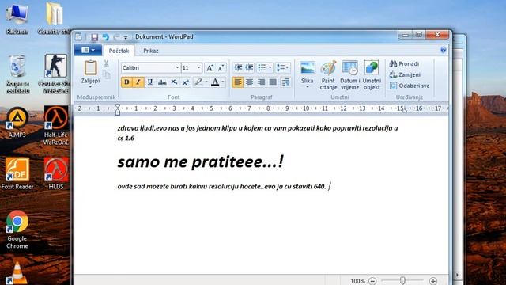The height and width of the screenshot is (285, 506).
Task: Select the AIMP3 desktop icon
Action: (x=17, y=123)
